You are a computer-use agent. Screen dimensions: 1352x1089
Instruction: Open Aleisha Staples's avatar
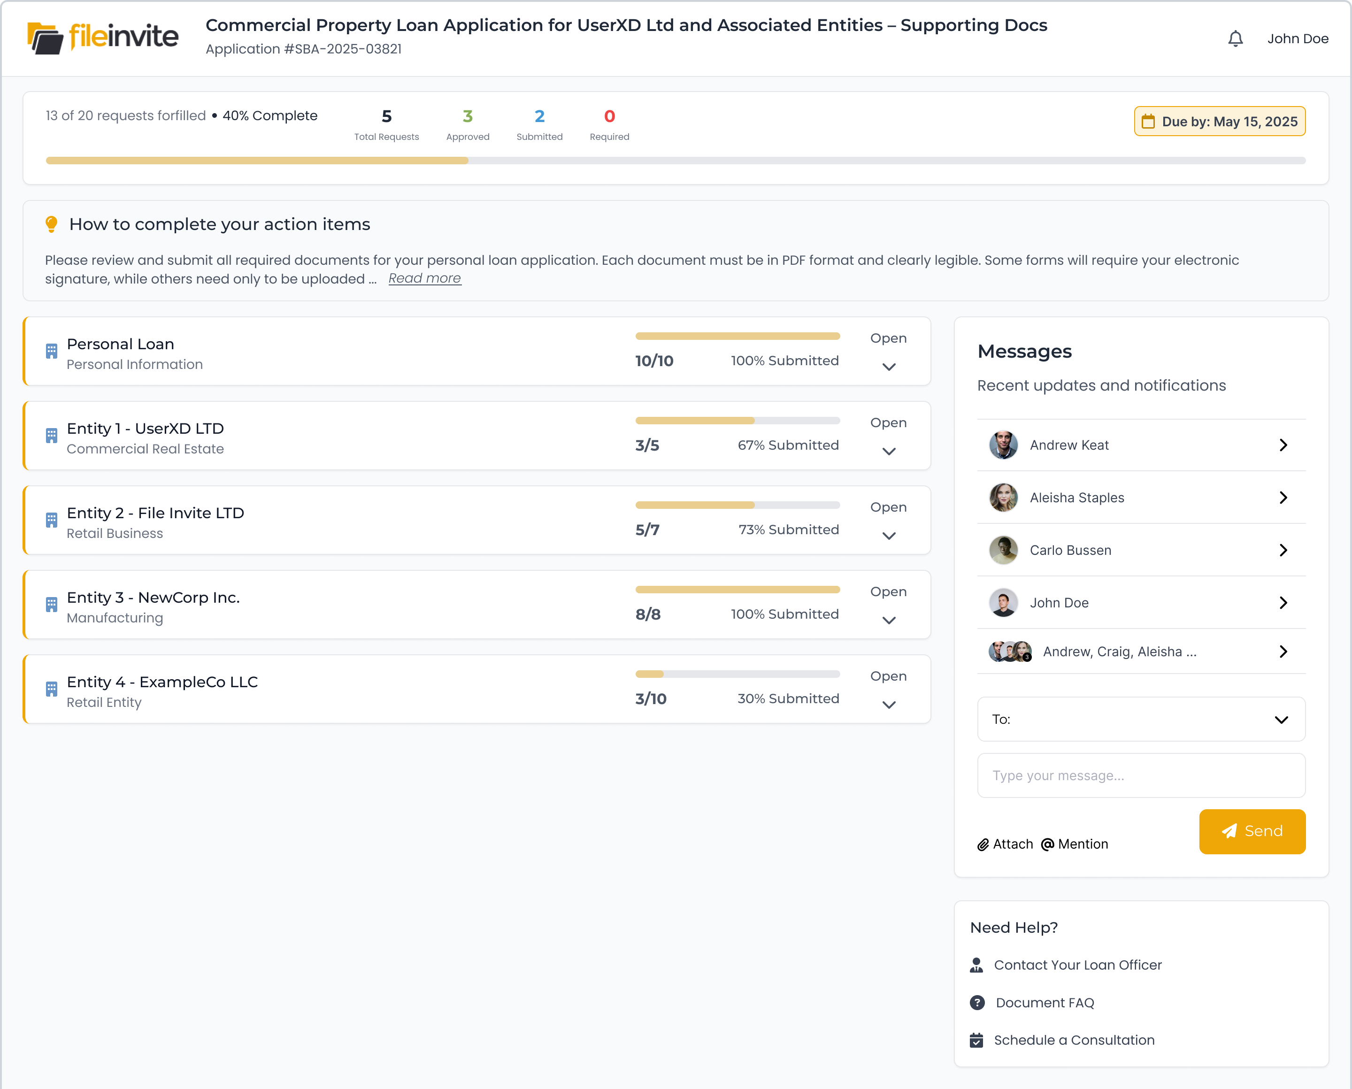coord(1003,498)
